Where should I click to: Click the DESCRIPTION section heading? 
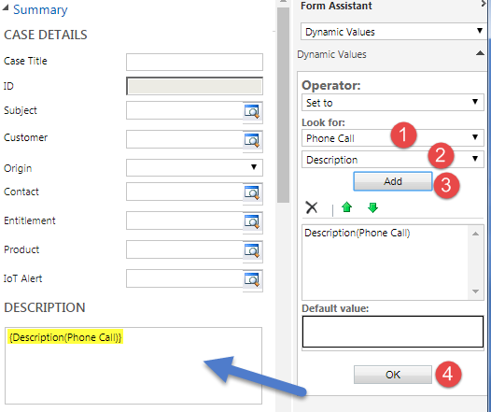pyautogui.click(x=45, y=307)
